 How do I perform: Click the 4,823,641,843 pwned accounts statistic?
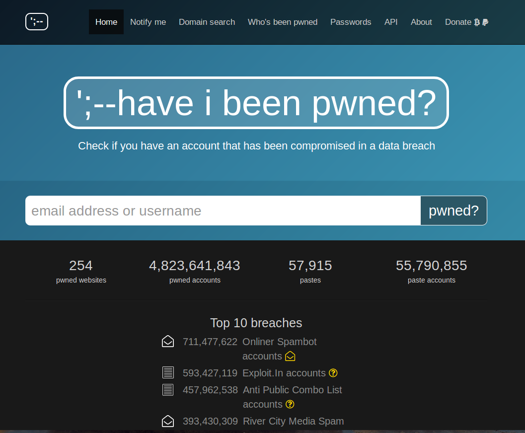pyautogui.click(x=195, y=272)
